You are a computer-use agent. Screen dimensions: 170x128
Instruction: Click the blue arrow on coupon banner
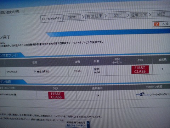coord(88,124)
